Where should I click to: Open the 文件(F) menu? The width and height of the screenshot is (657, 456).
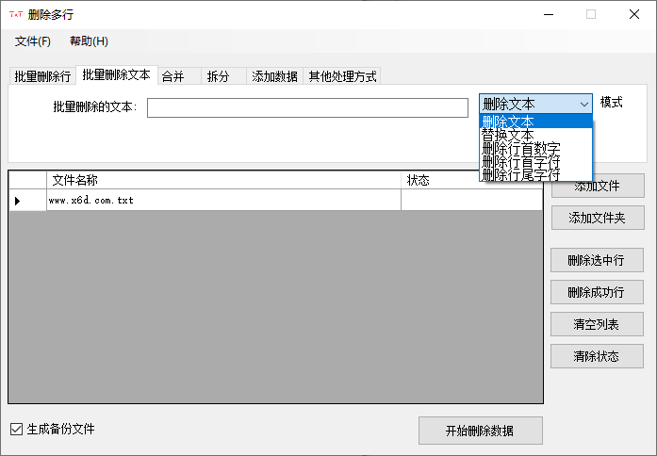(x=33, y=41)
